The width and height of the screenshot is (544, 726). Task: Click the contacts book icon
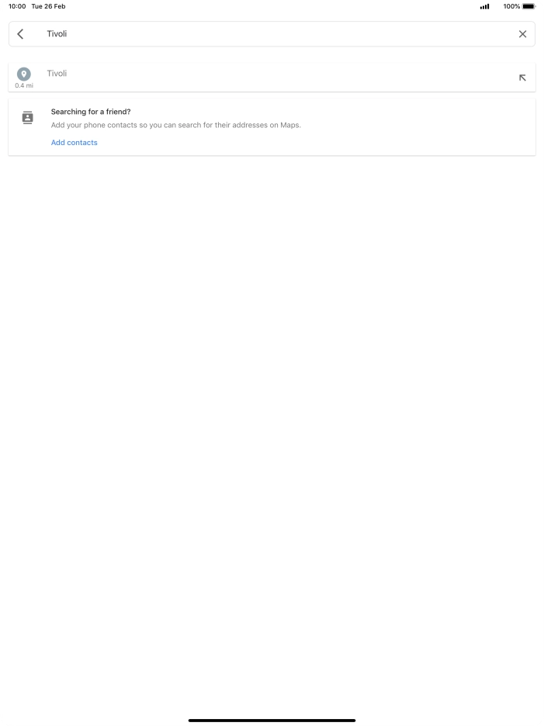point(28,118)
